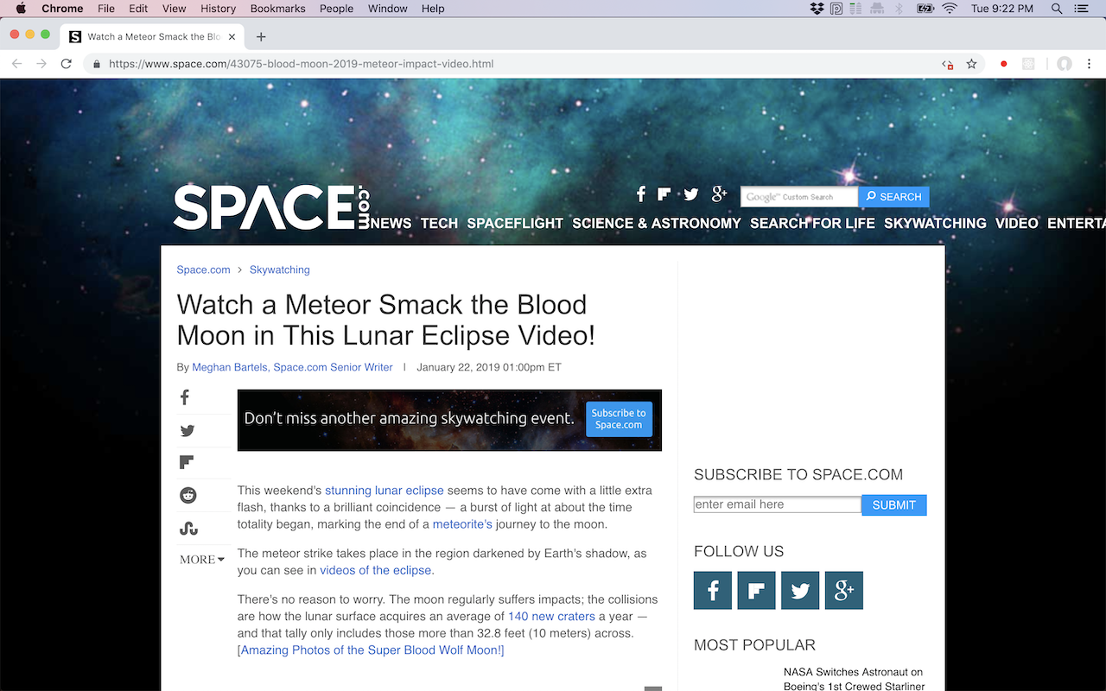Click the browser address bar URL
This screenshot has width=1106, height=691.
[301, 64]
